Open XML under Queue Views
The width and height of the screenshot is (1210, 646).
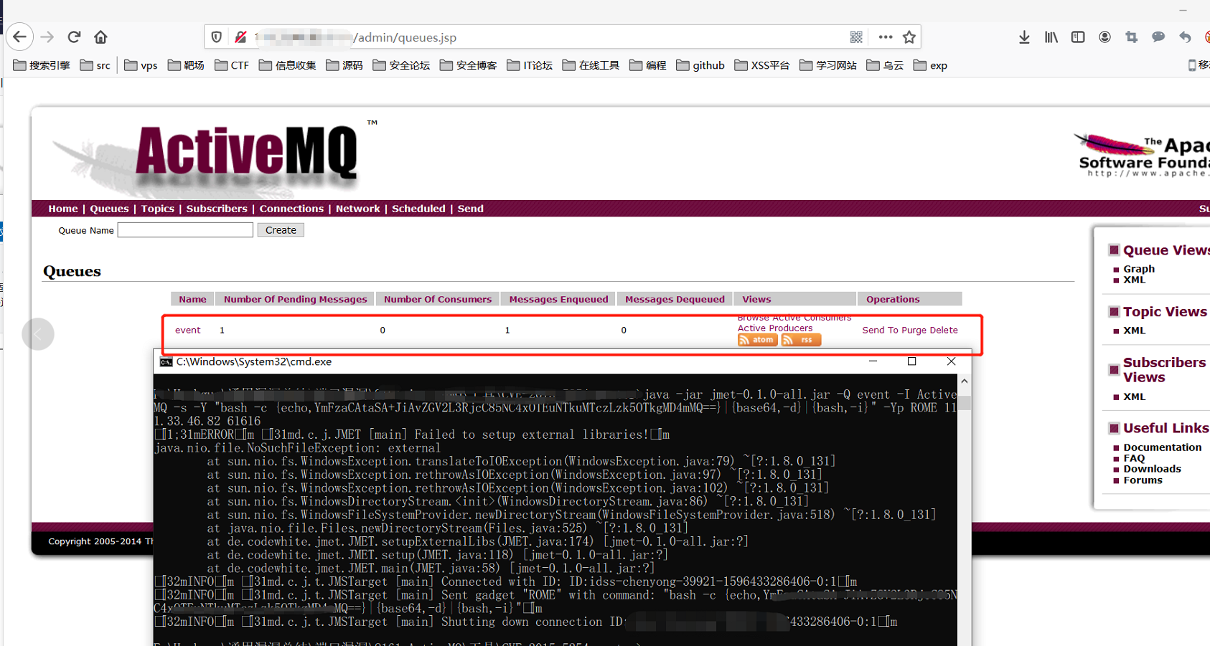(1135, 280)
